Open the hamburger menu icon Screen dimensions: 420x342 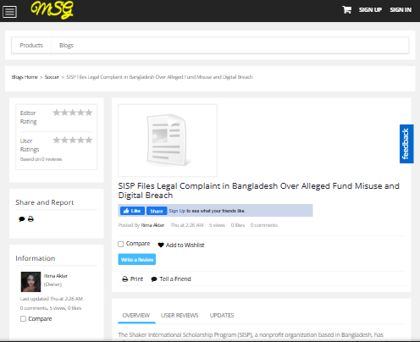[x=9, y=12]
